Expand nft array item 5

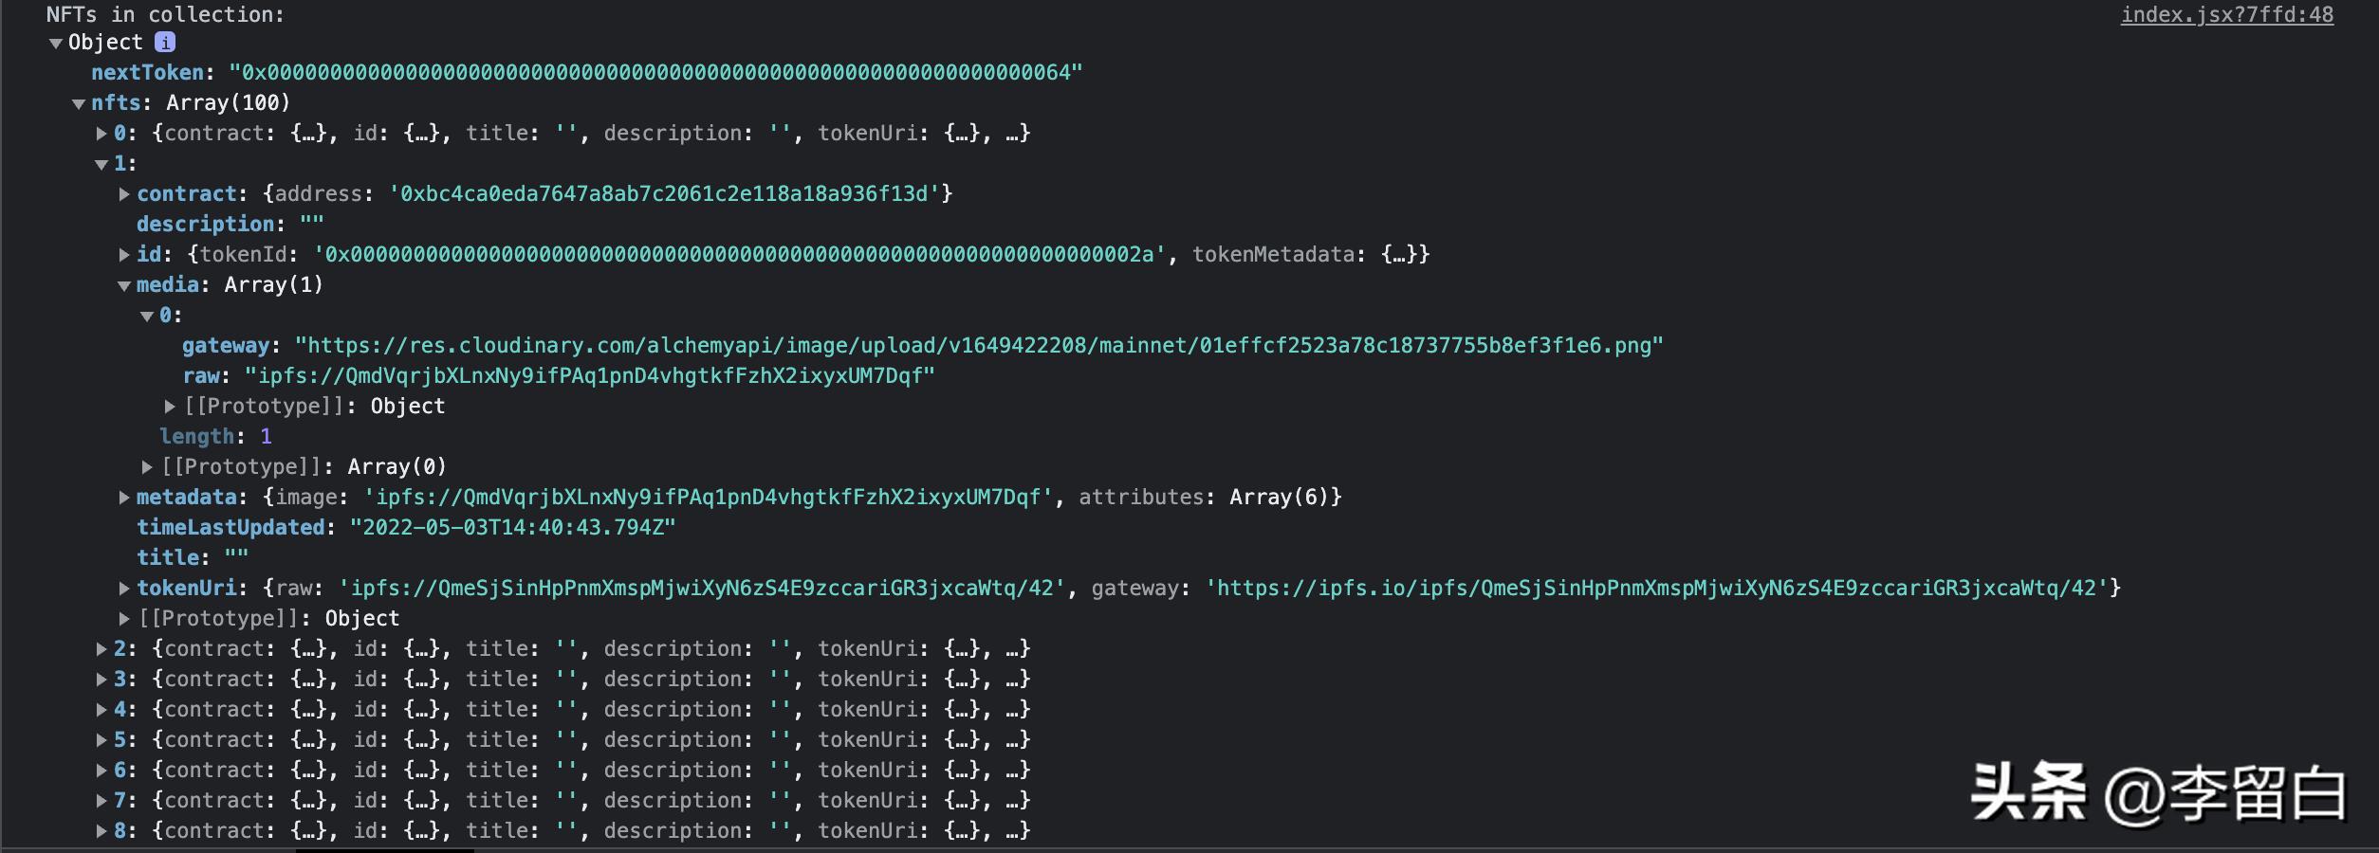point(101,740)
